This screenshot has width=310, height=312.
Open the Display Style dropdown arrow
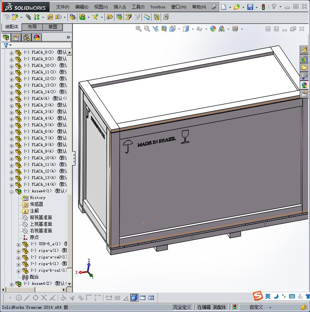coord(193,29)
